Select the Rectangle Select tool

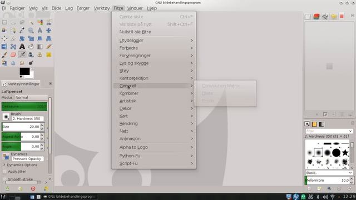point(4,22)
